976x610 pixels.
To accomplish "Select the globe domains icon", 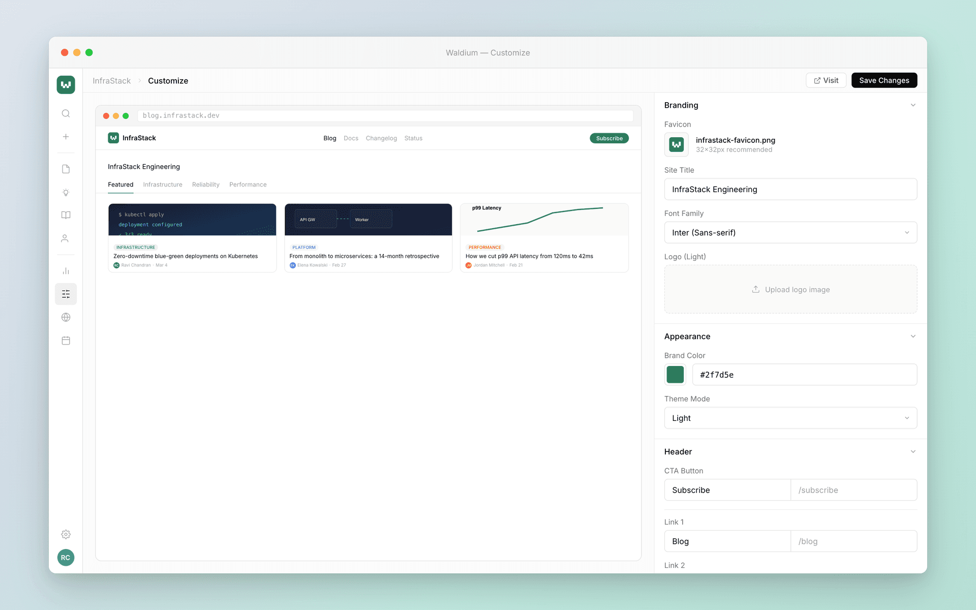I will pos(66,317).
